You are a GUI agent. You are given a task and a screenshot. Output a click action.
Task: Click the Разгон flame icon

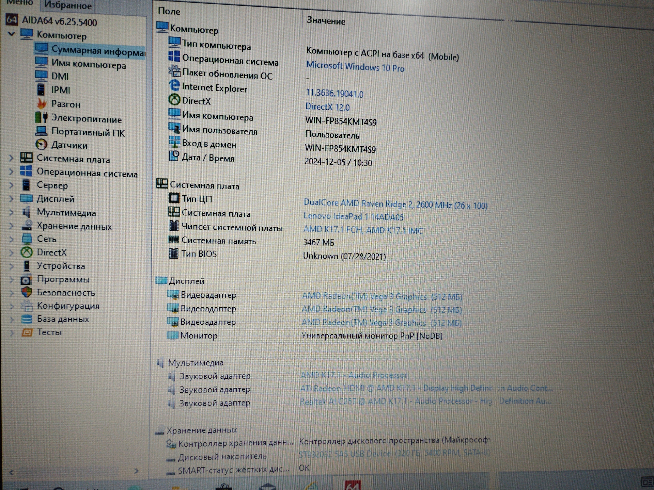point(42,103)
